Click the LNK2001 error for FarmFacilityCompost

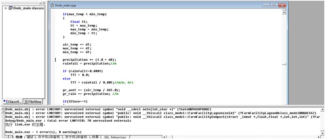click(163, 117)
